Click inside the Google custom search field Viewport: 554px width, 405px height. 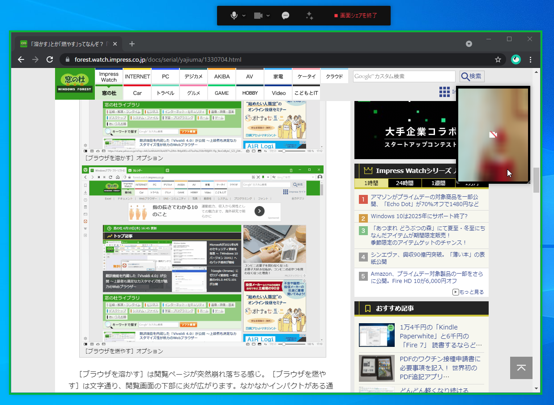point(403,76)
